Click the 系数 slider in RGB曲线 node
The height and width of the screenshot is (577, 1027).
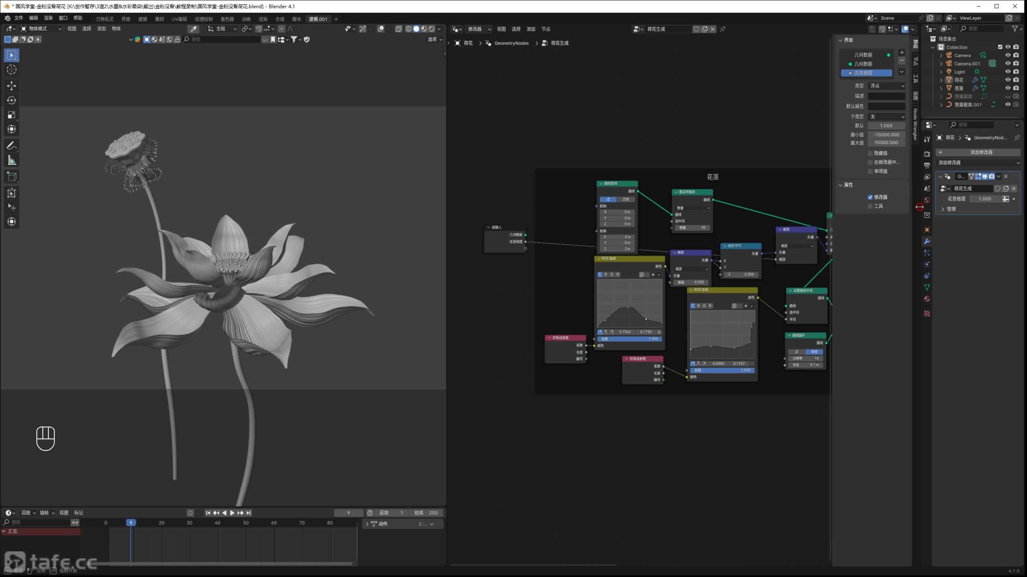tap(629, 339)
